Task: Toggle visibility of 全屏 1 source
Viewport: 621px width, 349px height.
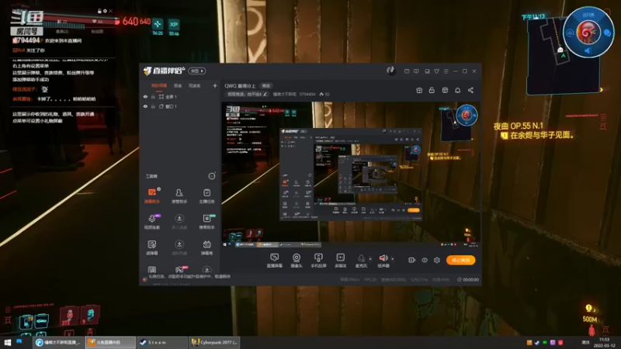Action: pyautogui.click(x=145, y=96)
